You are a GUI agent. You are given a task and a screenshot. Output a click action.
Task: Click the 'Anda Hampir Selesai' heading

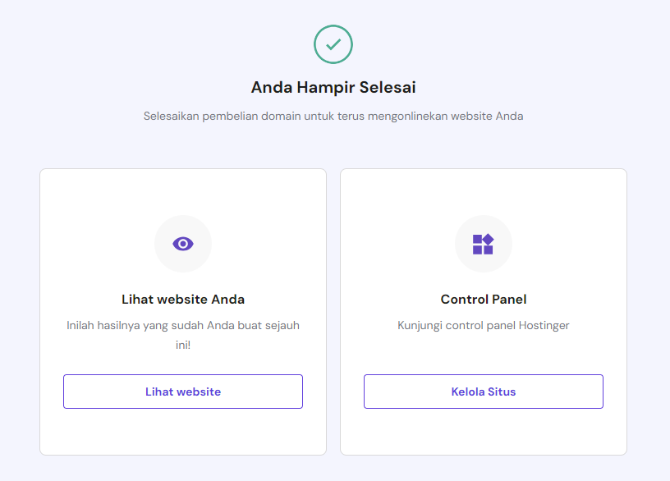(x=333, y=87)
